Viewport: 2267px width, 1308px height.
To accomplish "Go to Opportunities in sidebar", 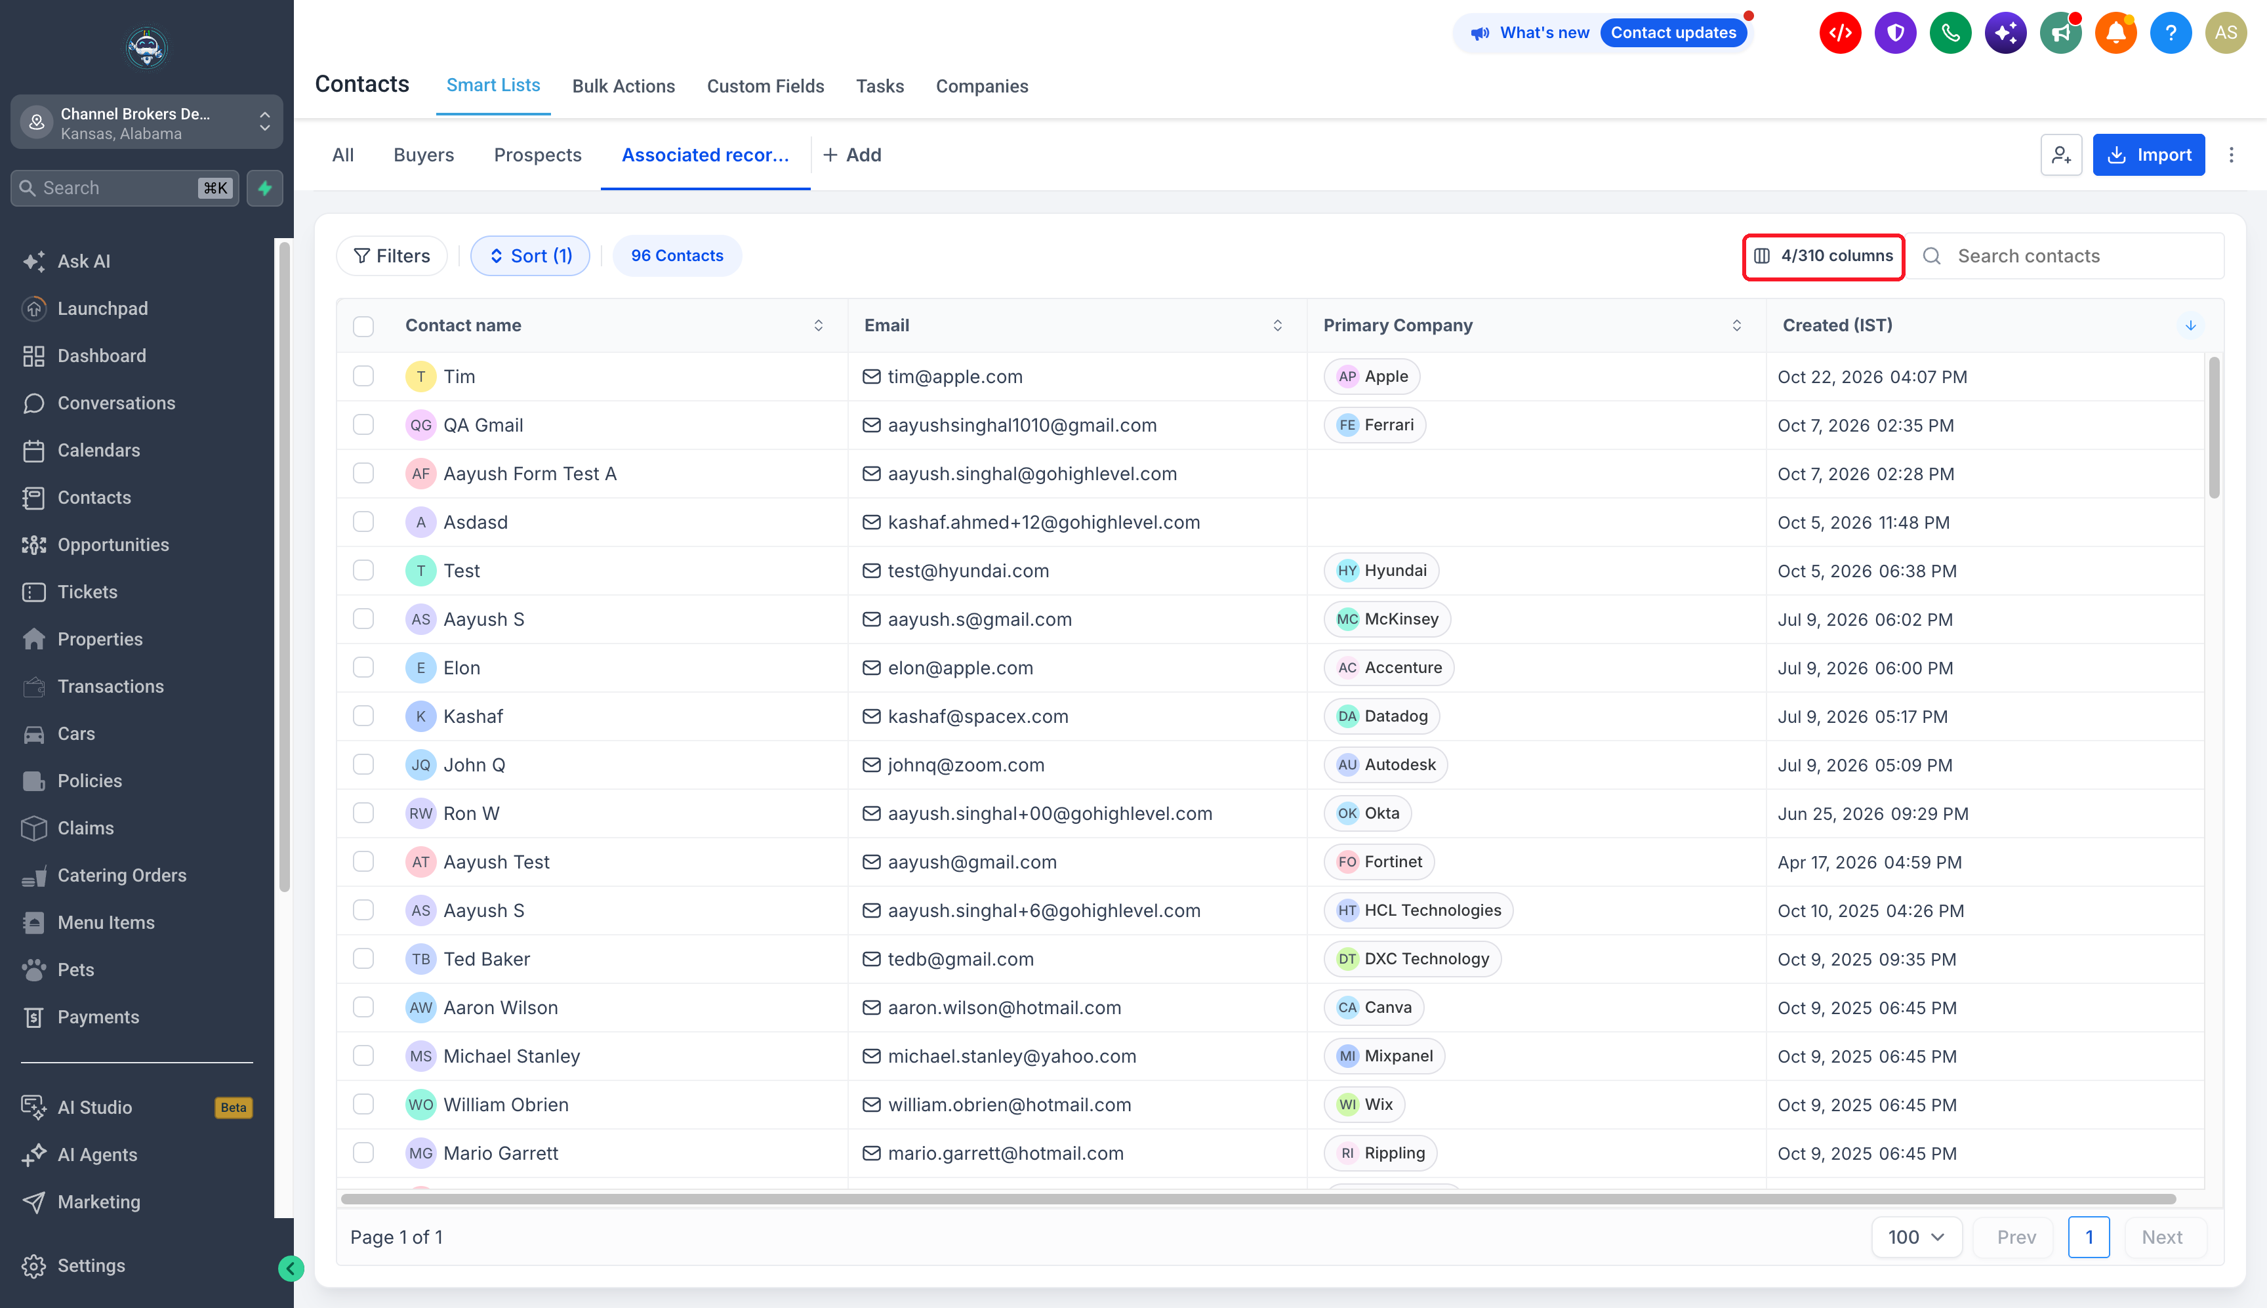I will (x=113, y=544).
